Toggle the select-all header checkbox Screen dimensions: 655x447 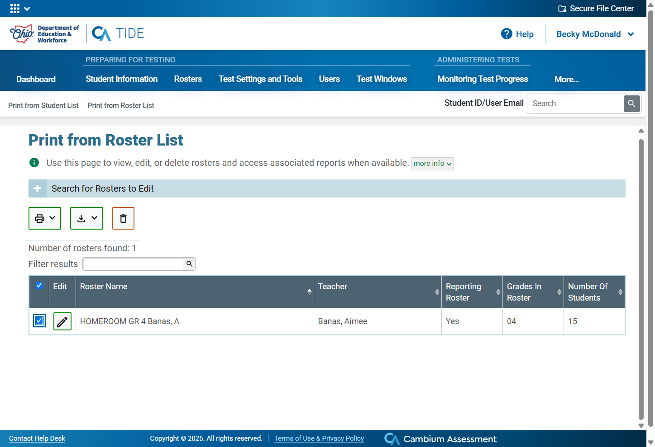39,285
